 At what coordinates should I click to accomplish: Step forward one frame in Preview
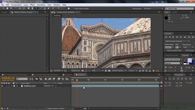pyautogui.click(x=177, y=37)
